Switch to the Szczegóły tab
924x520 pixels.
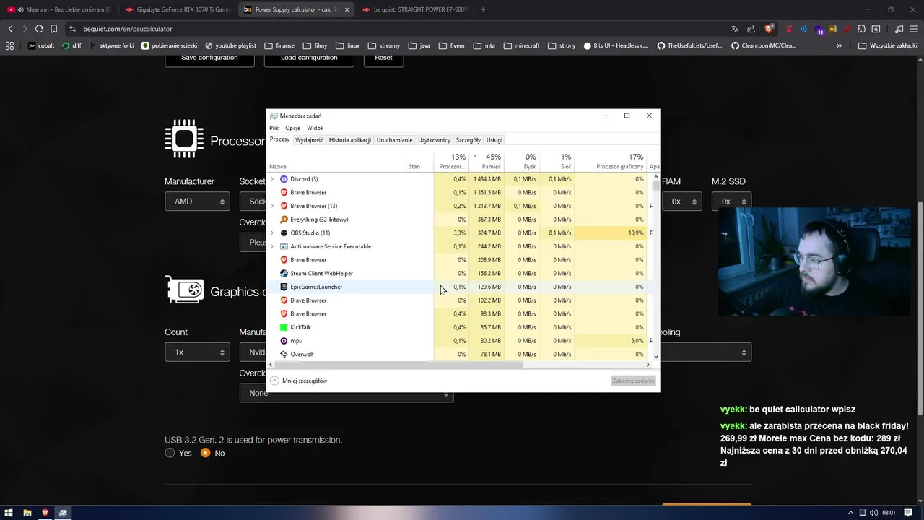click(468, 140)
